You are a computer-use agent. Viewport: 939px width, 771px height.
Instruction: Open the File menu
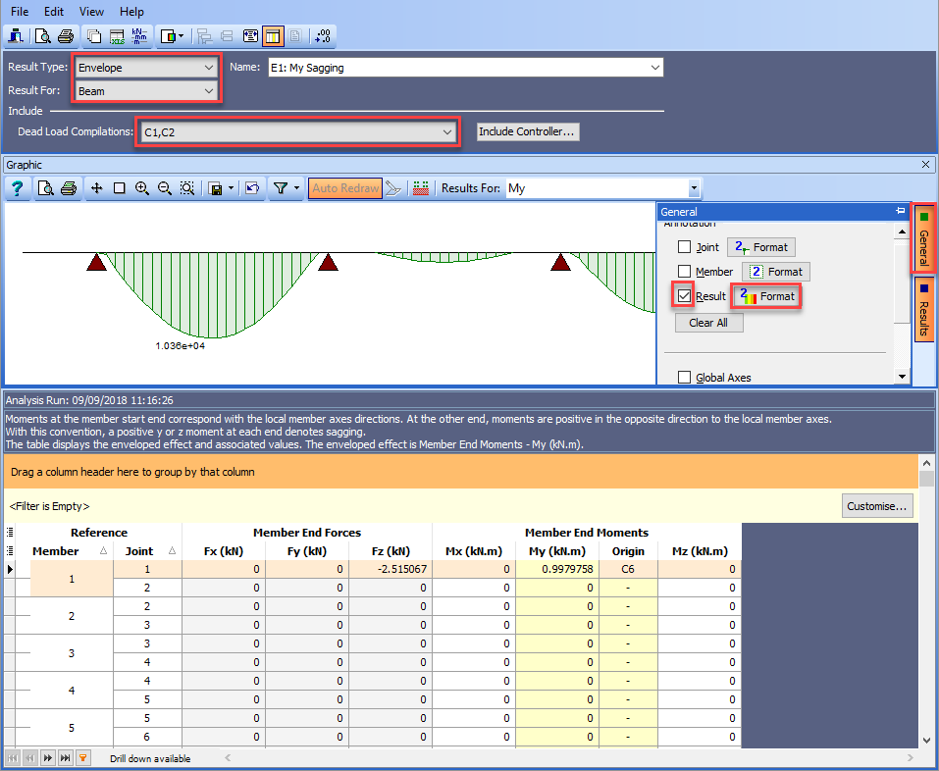20,12
